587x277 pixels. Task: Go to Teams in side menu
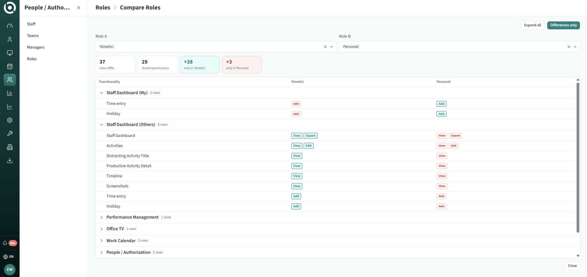33,35
